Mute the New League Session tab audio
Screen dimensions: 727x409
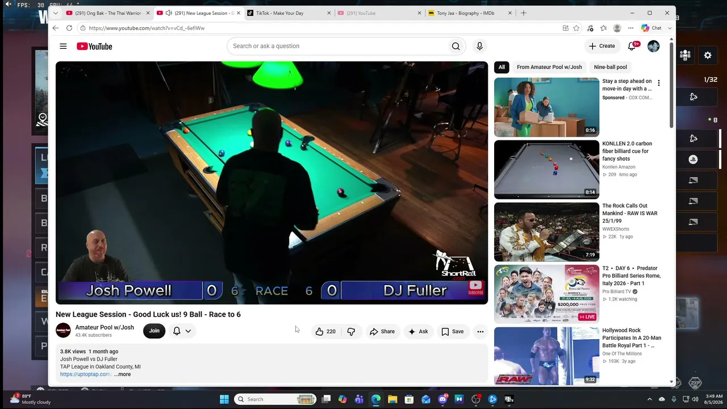pyautogui.click(x=169, y=13)
